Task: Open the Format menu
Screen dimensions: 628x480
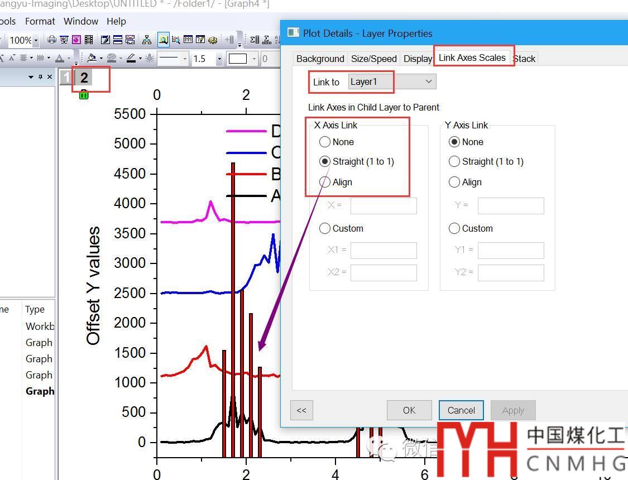Action: coord(40,21)
